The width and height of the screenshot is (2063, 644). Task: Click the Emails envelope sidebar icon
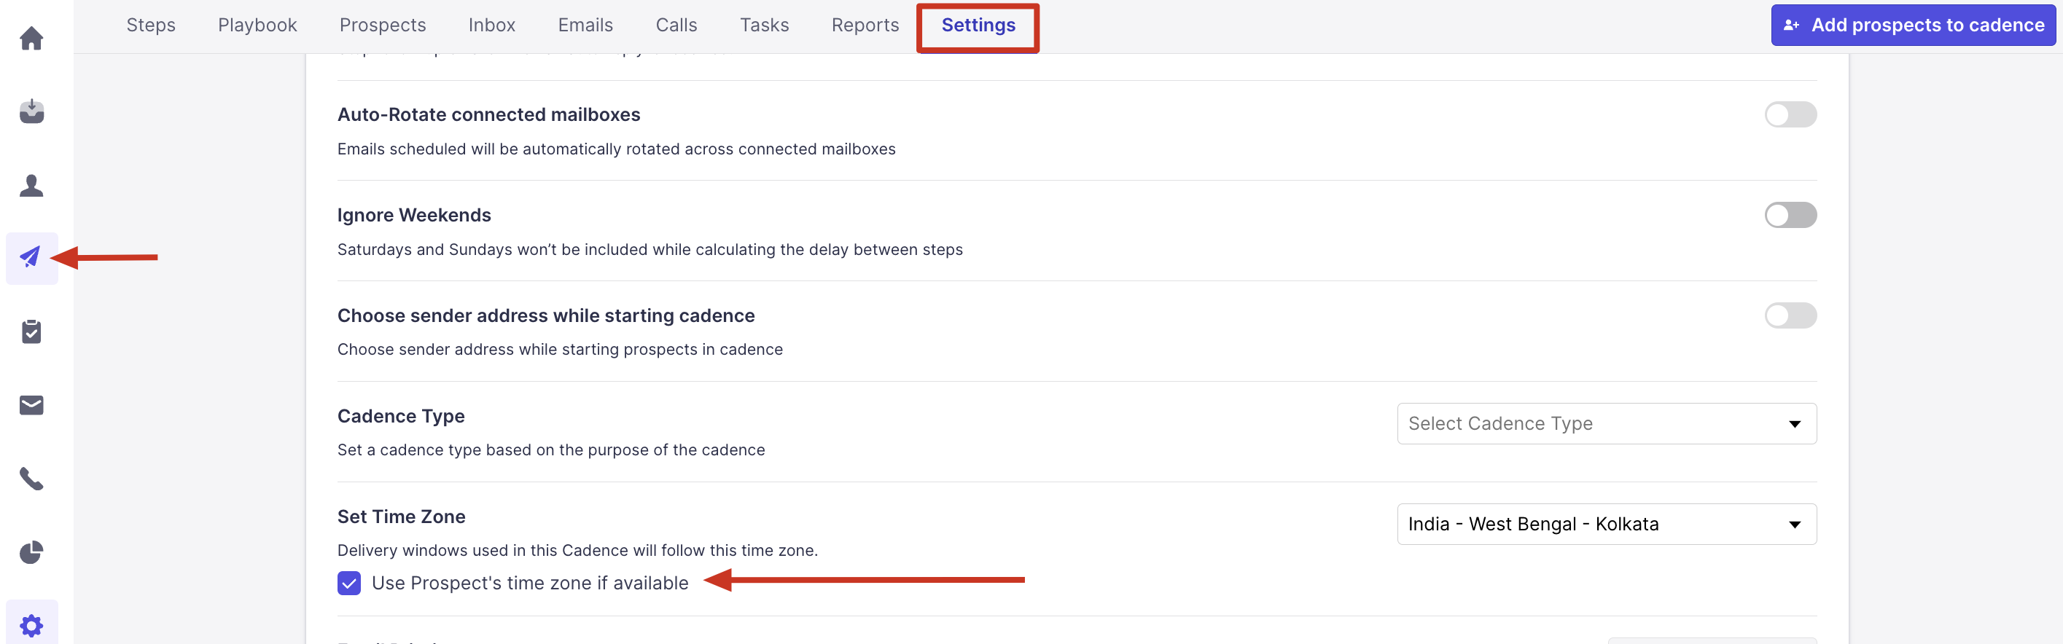31,405
